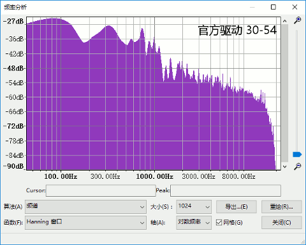
Task: Click the zoom in magnifier icon
Action: coord(297,20)
